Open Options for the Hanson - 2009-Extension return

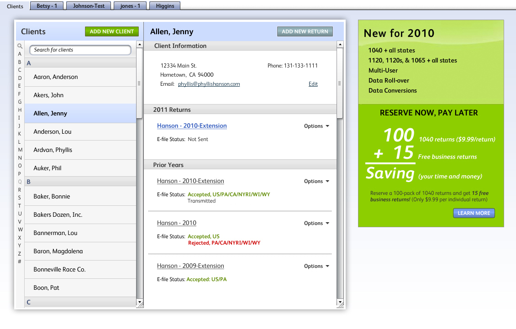(x=316, y=266)
